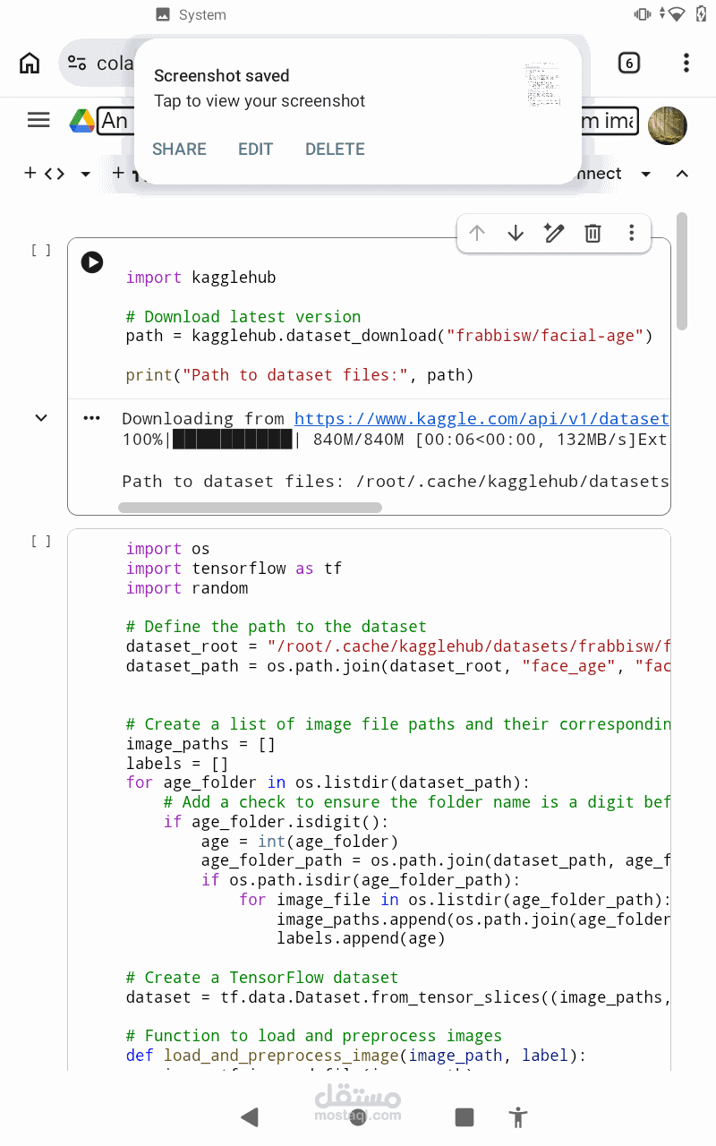Click the 'image_paths = []' line

pyautogui.click(x=200, y=744)
